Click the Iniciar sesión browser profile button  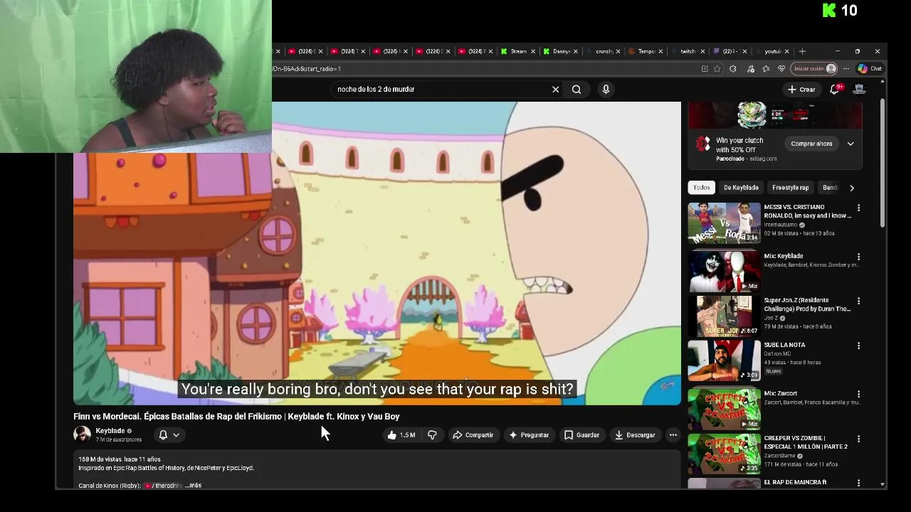(x=815, y=69)
